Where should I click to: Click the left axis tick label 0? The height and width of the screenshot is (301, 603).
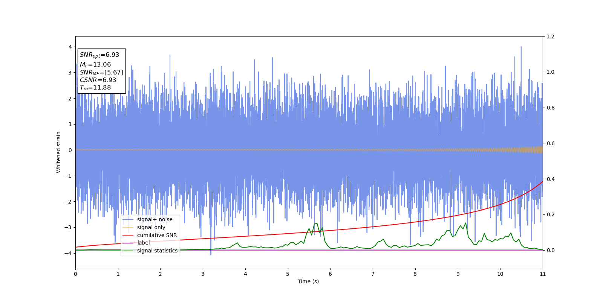[70, 150]
